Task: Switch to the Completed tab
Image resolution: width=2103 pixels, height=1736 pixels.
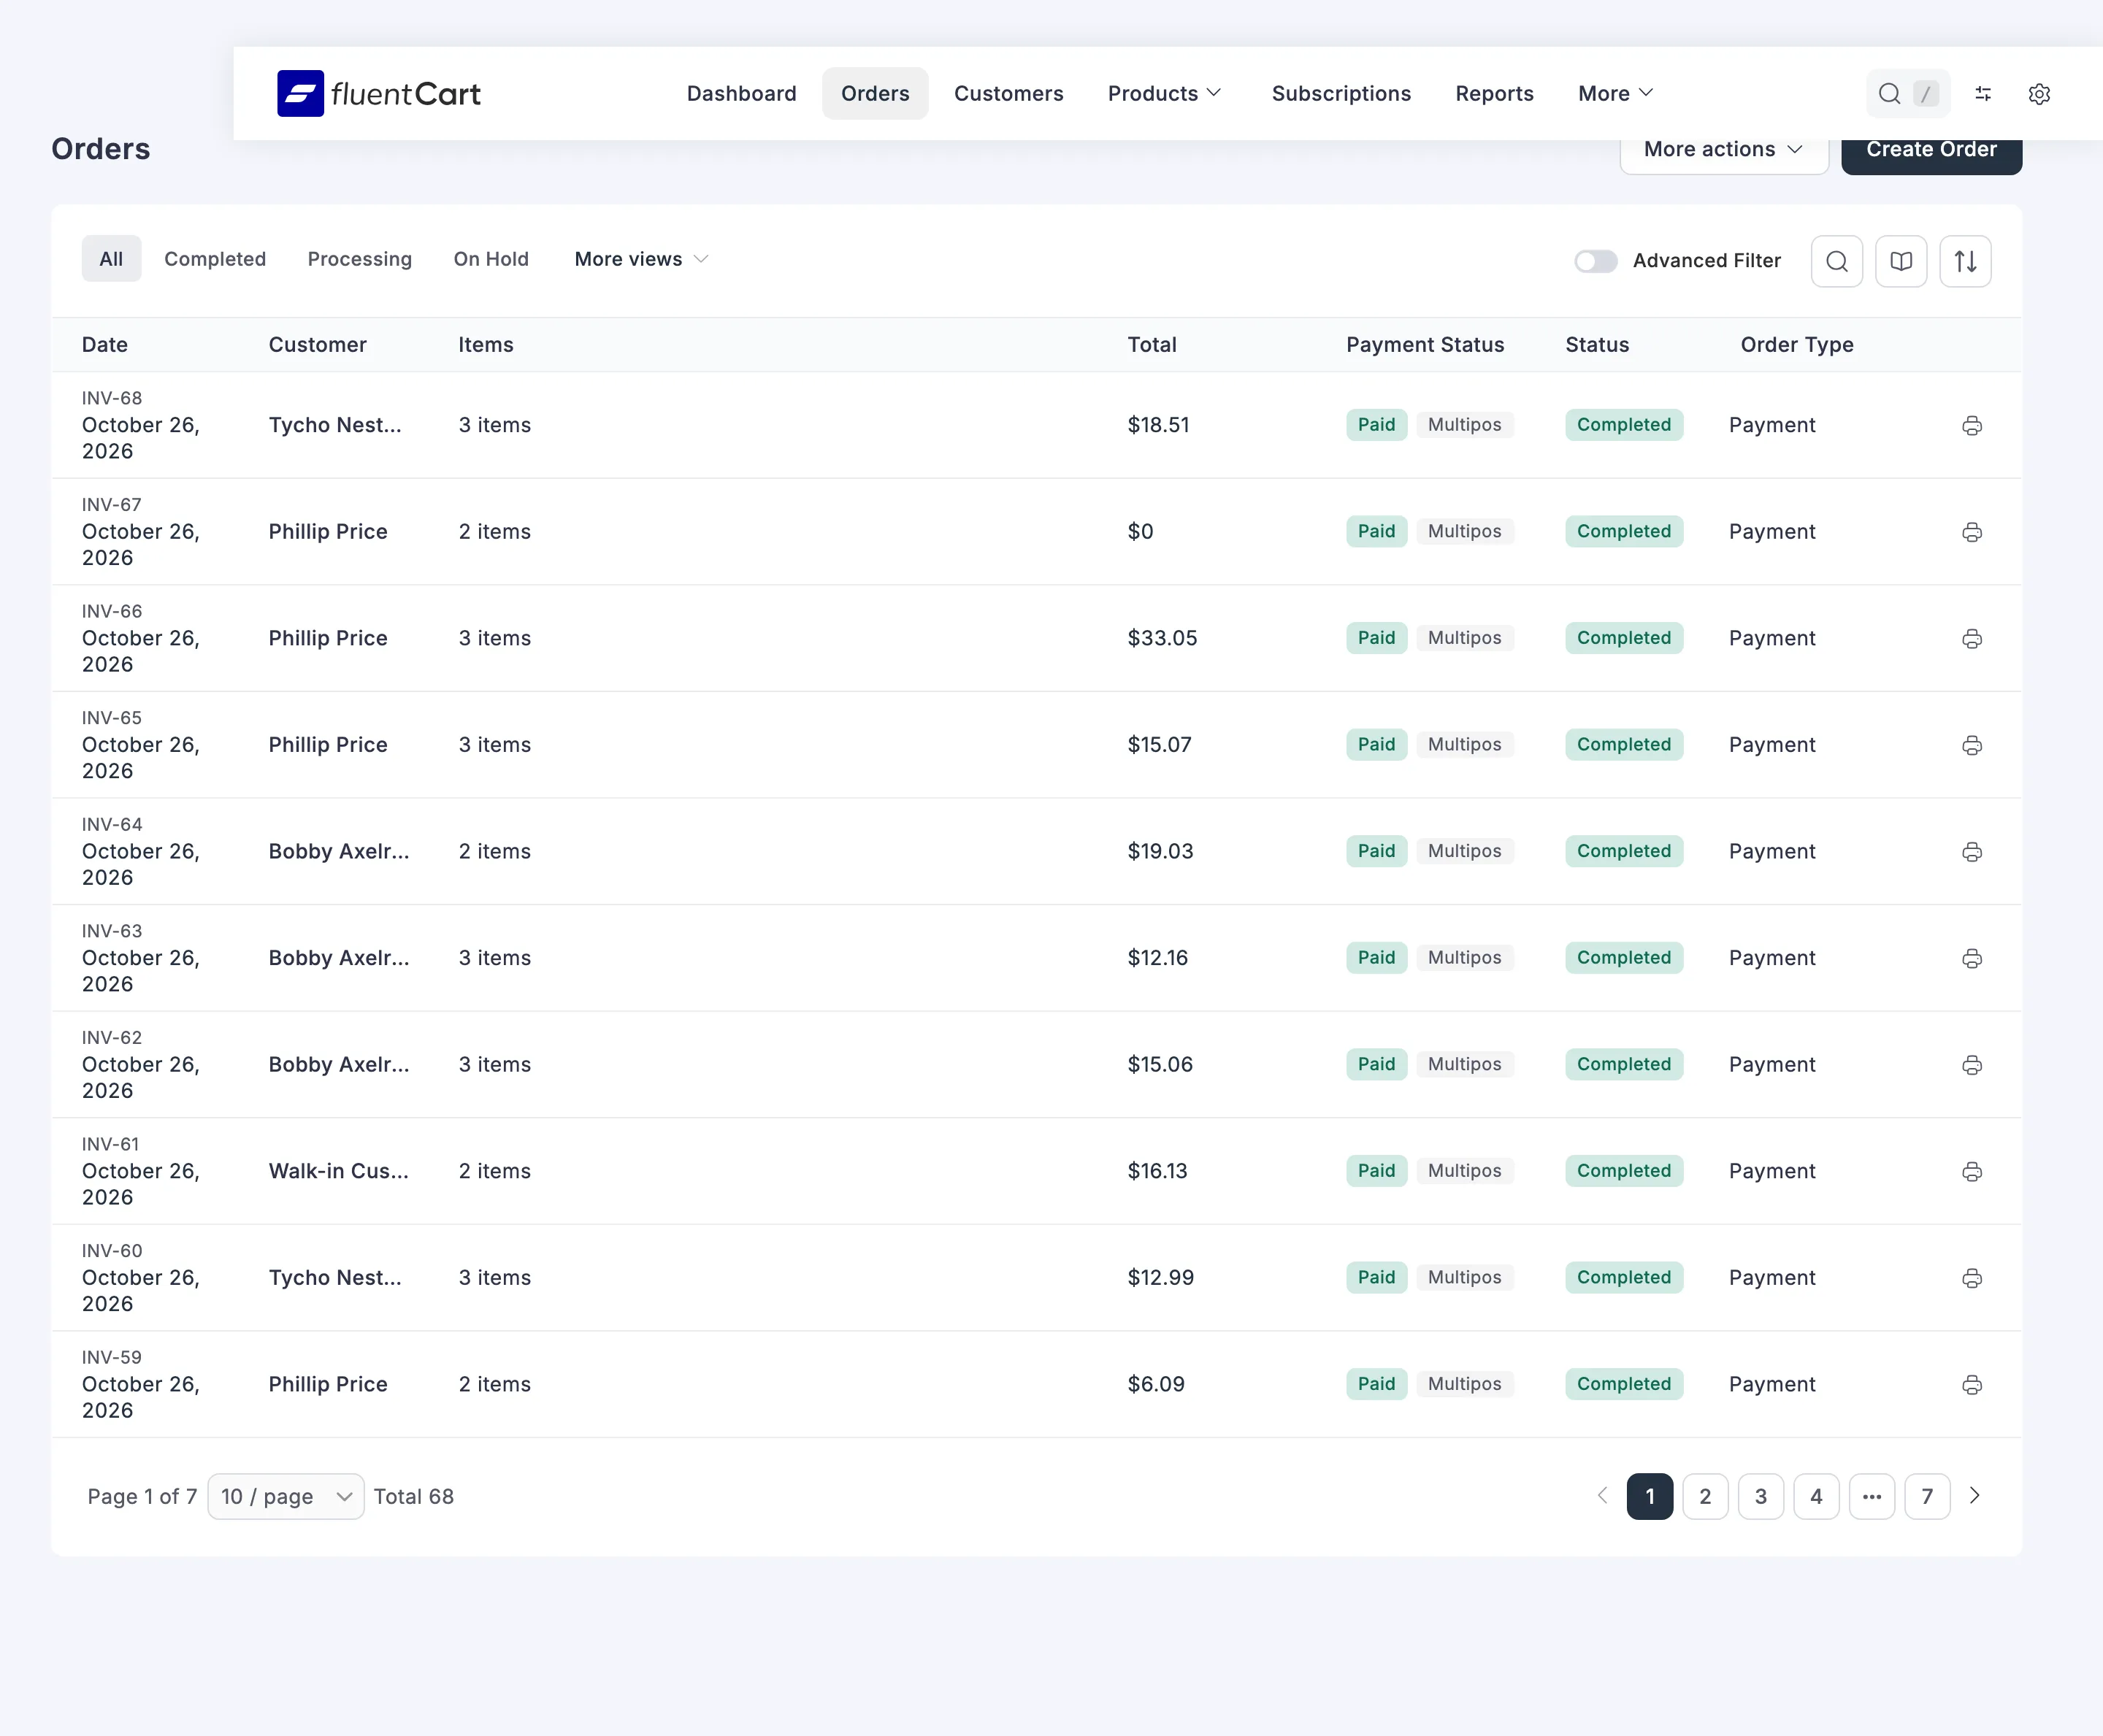Action: pyautogui.click(x=215, y=259)
